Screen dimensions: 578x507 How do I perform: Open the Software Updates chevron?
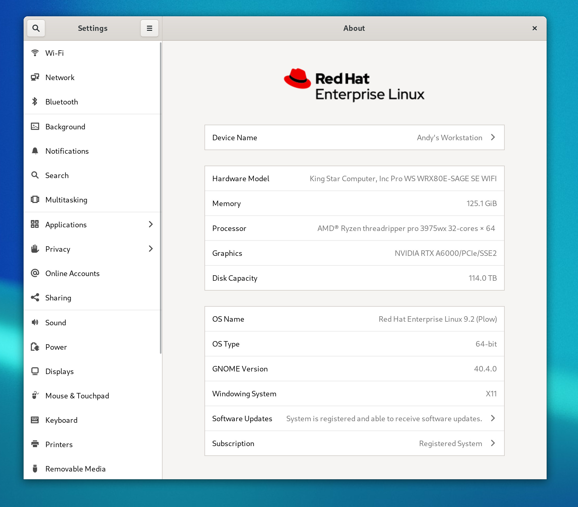(493, 418)
